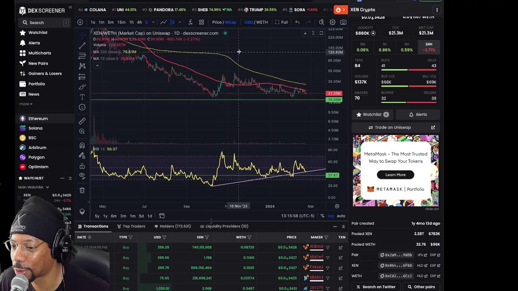Open the emoji icons tool
Image resolution: width=518 pixels, height=291 pixels.
82,107
